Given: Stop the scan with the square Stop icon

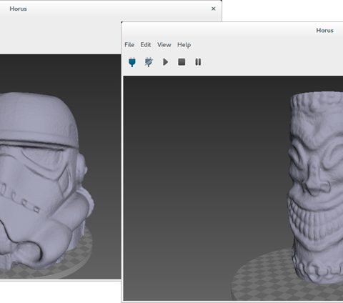Looking at the screenshot, I should [x=182, y=62].
